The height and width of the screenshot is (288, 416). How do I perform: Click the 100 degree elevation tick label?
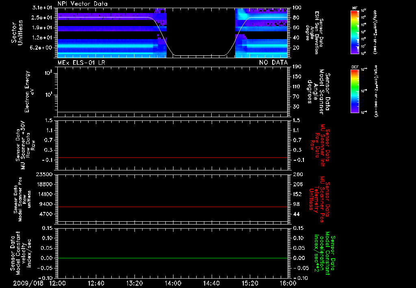pos(297,8)
